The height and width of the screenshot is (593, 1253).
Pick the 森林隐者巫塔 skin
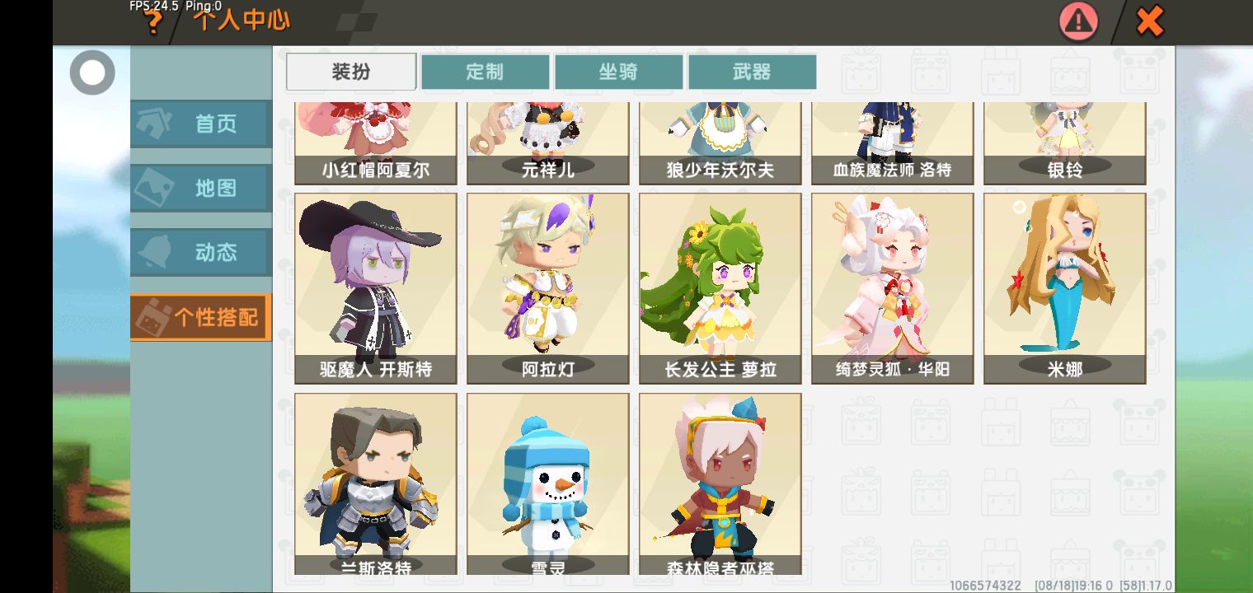tap(720, 484)
